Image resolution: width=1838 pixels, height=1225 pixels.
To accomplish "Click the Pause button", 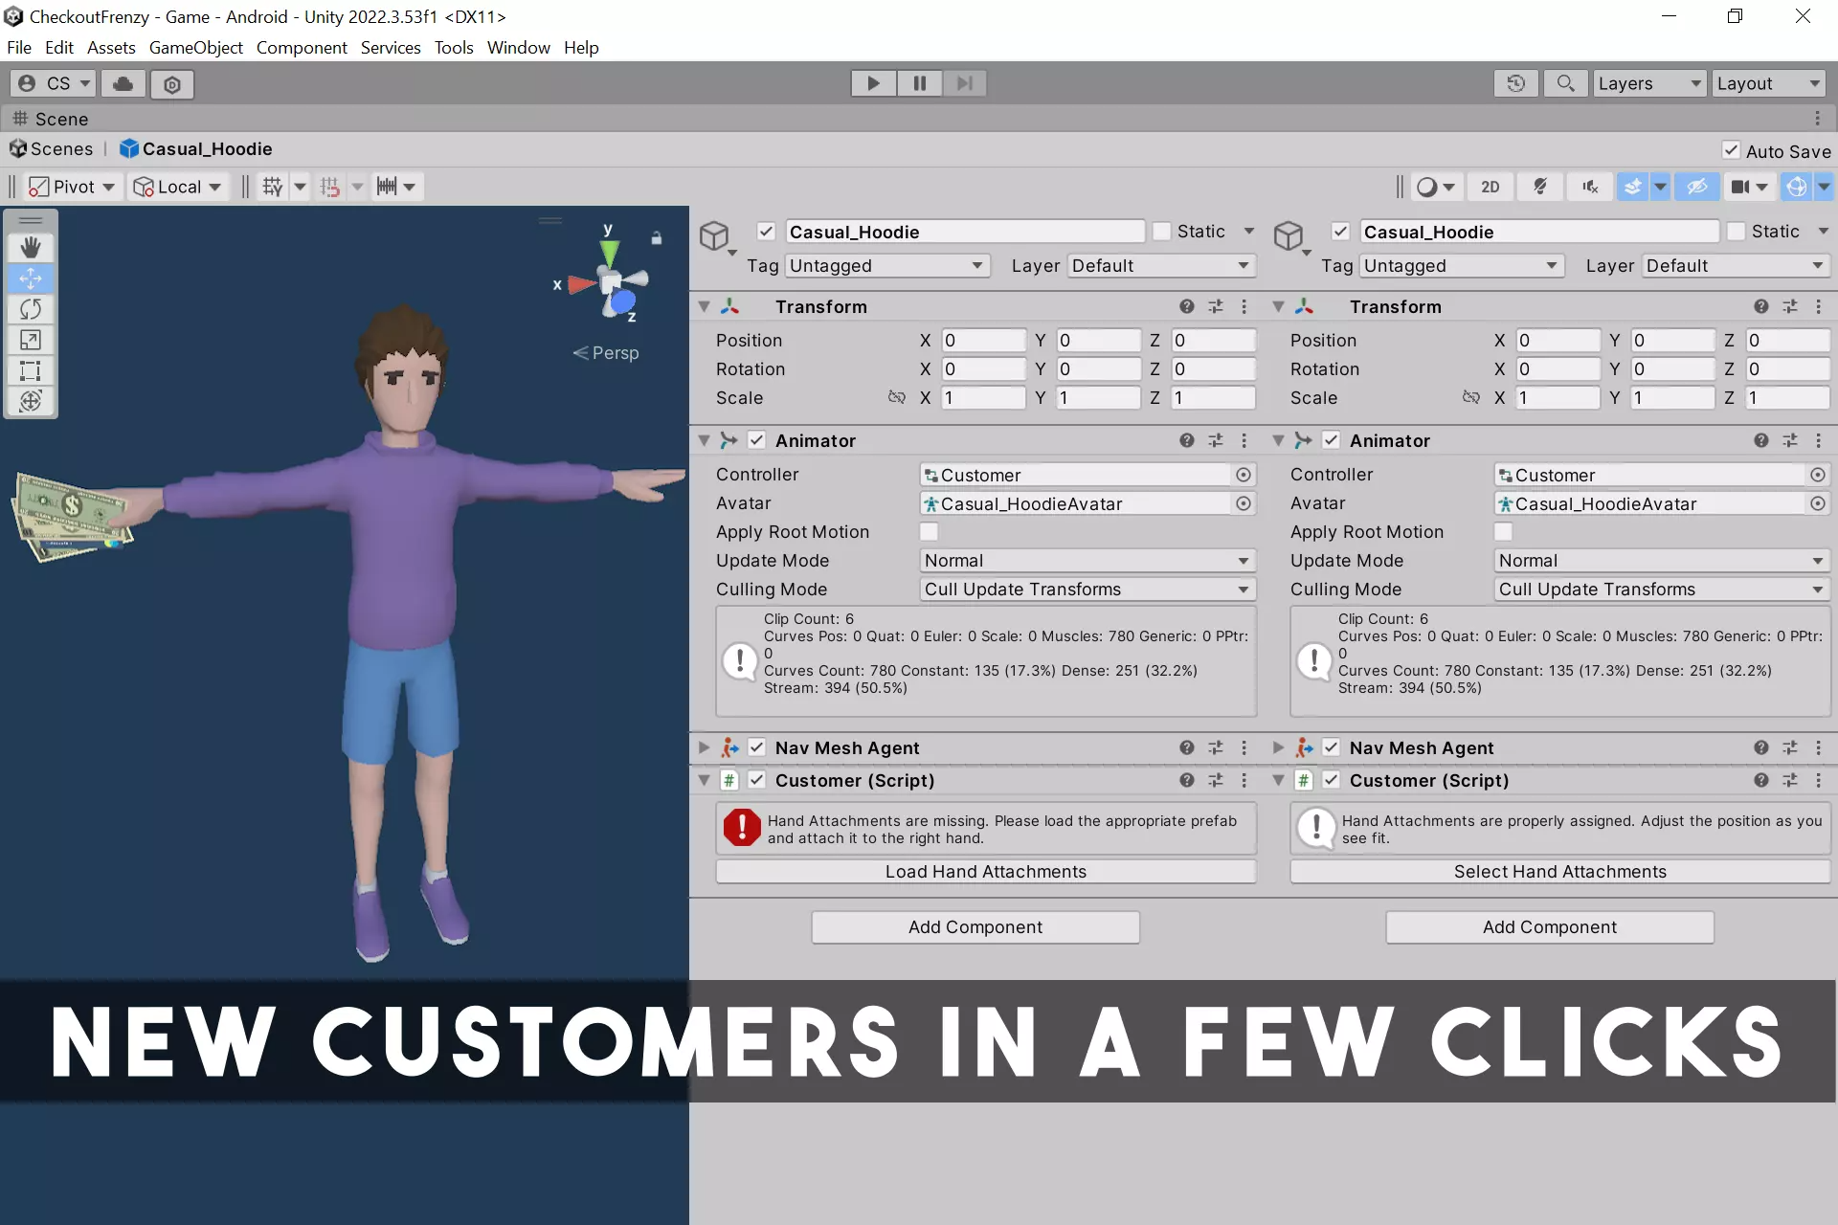I will coord(919,83).
